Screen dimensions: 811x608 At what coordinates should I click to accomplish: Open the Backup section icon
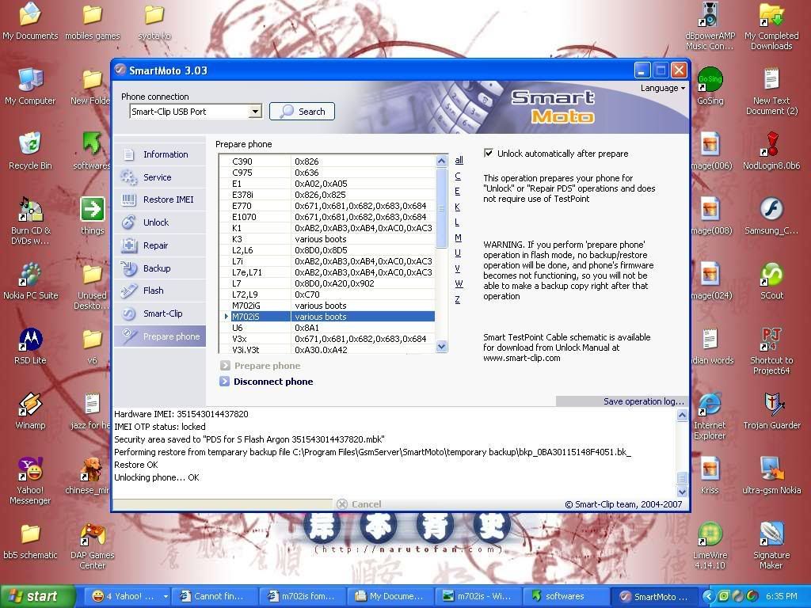pyautogui.click(x=129, y=268)
